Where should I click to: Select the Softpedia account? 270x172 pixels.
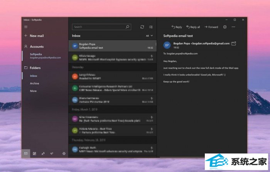click(45, 56)
